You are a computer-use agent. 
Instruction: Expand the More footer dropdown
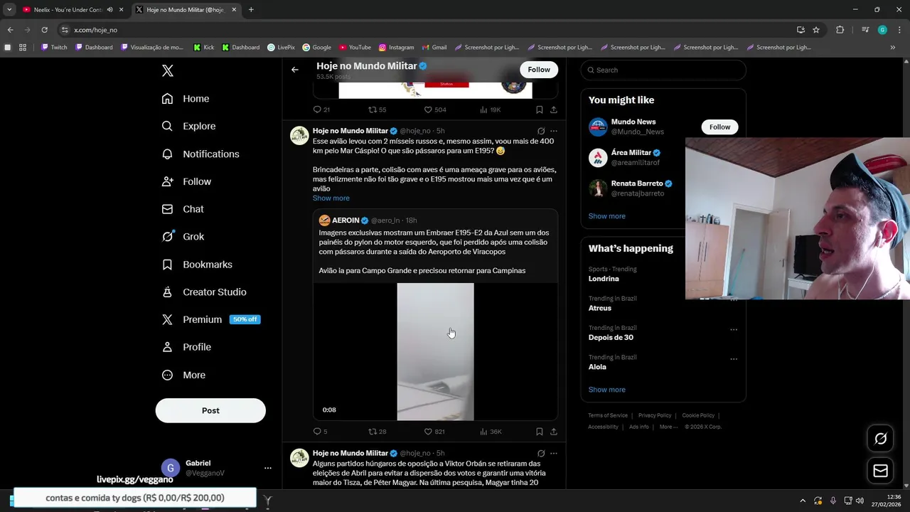[x=668, y=427]
